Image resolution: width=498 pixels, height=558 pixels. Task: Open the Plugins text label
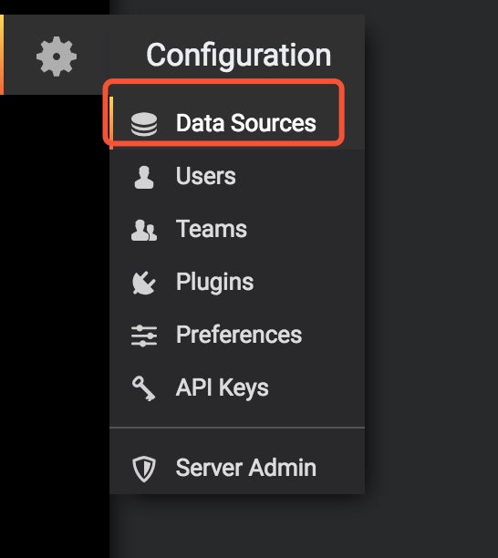[x=214, y=283]
